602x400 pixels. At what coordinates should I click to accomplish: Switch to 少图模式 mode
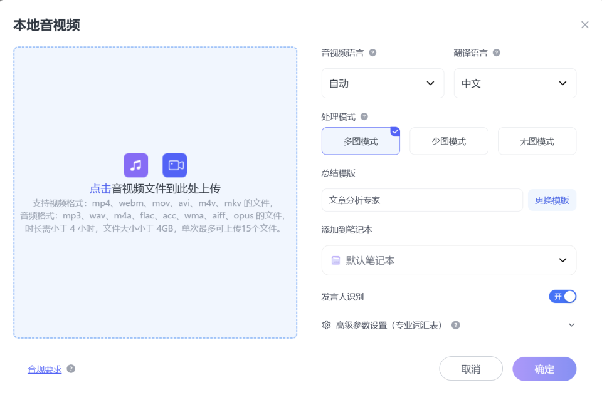pos(448,141)
